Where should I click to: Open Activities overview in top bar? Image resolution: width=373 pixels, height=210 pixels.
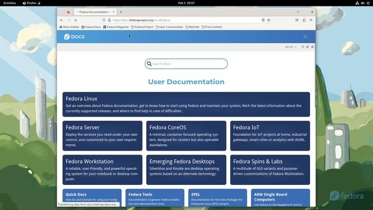coord(9,3)
